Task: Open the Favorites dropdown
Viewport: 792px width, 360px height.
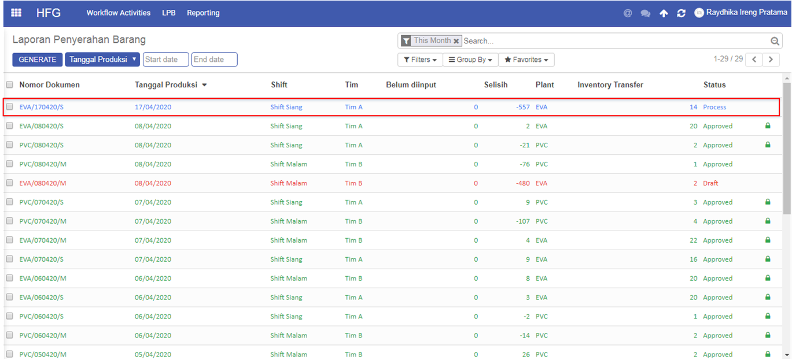Action: pyautogui.click(x=526, y=60)
